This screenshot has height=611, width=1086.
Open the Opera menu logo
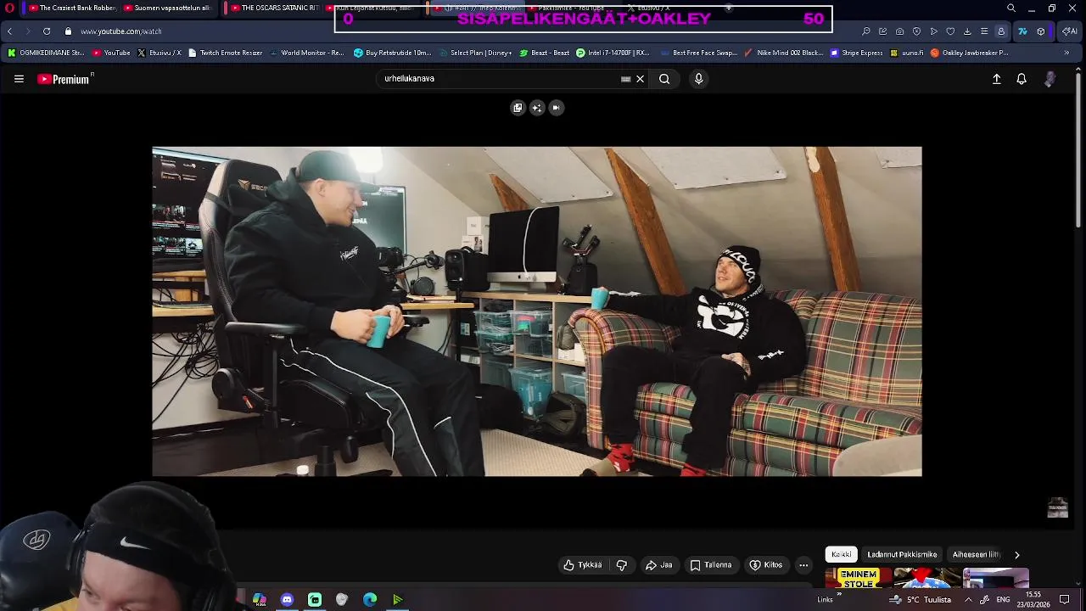9,8
